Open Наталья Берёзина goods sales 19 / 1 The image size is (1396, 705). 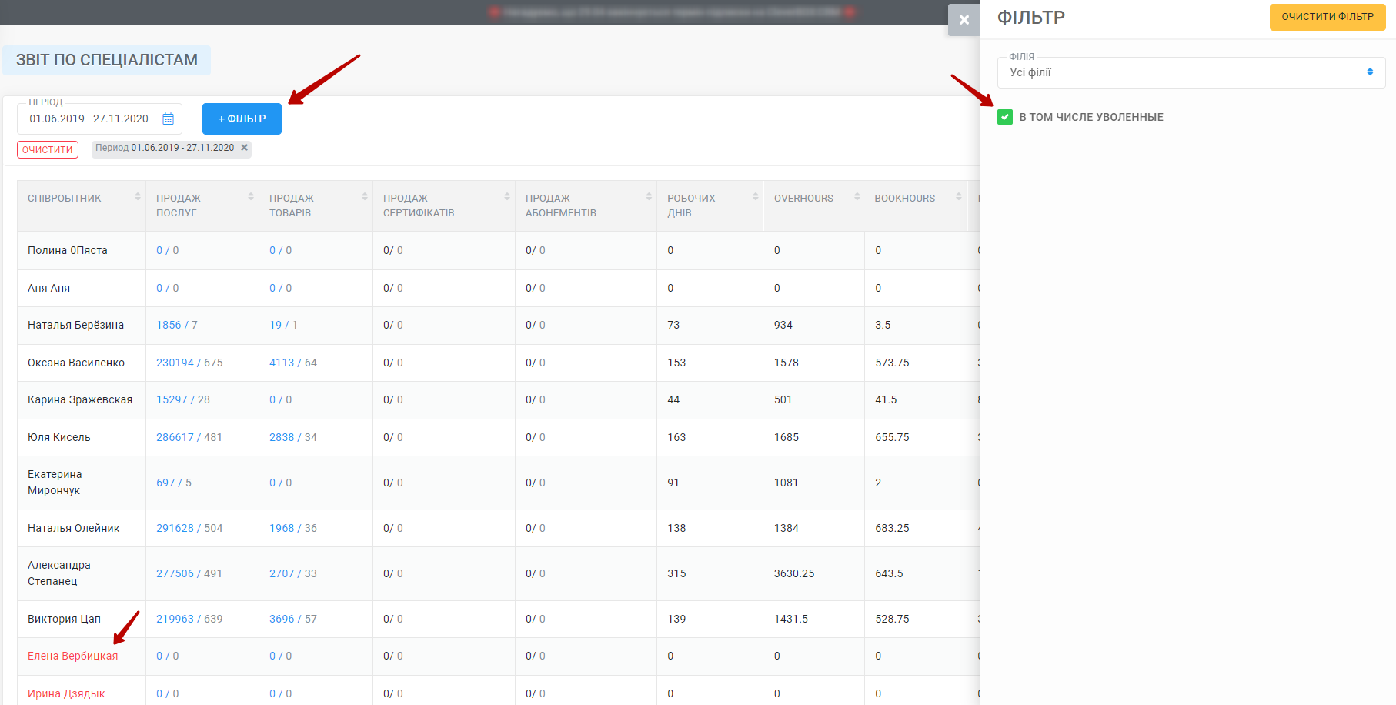283,325
